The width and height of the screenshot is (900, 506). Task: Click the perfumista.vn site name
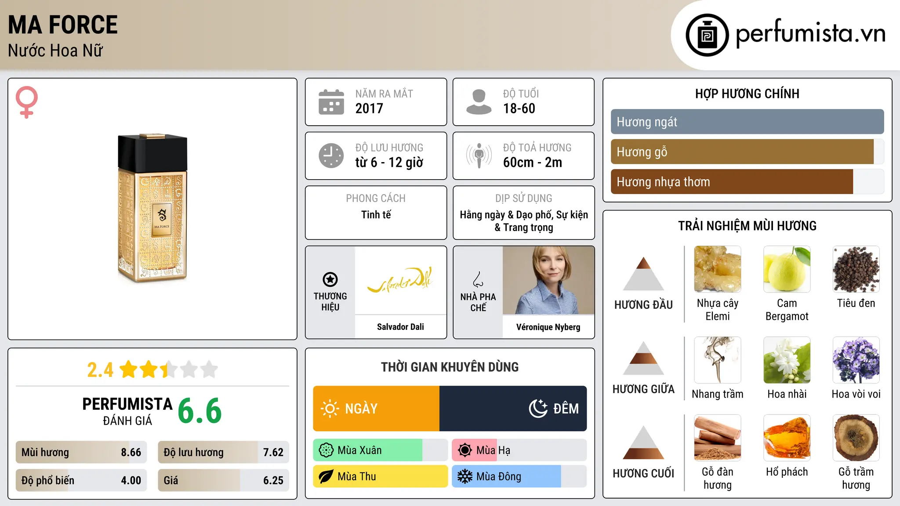click(x=810, y=33)
